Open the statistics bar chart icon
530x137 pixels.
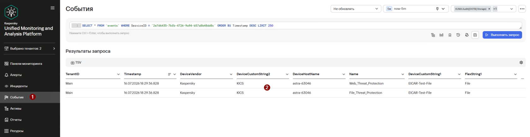(x=441, y=35)
